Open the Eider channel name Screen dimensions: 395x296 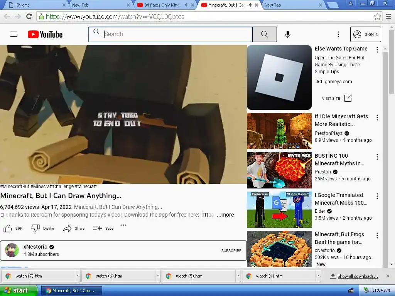pyautogui.click(x=320, y=211)
